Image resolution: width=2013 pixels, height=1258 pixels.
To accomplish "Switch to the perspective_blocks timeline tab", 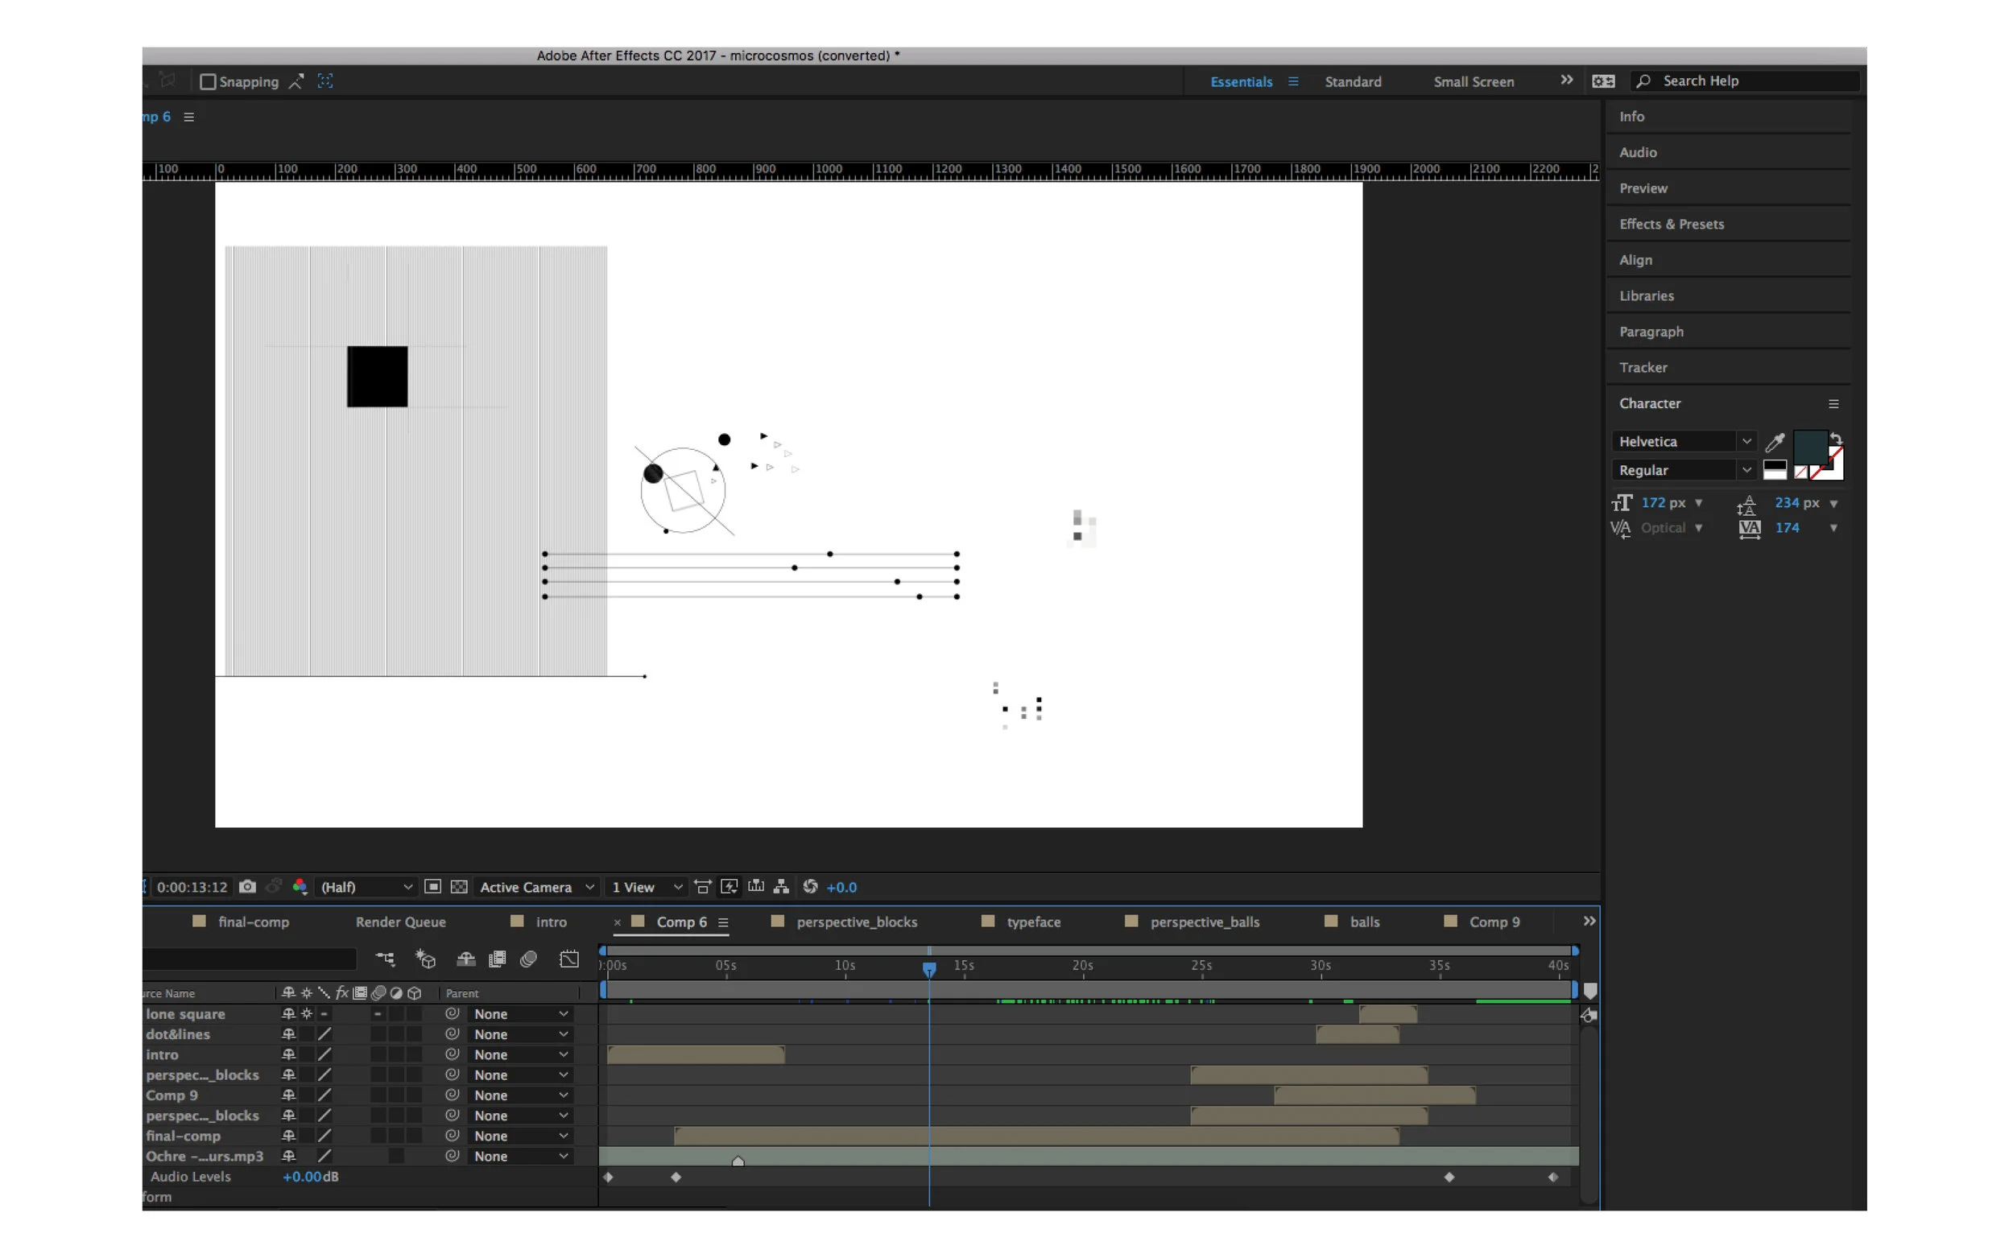I will [x=856, y=922].
